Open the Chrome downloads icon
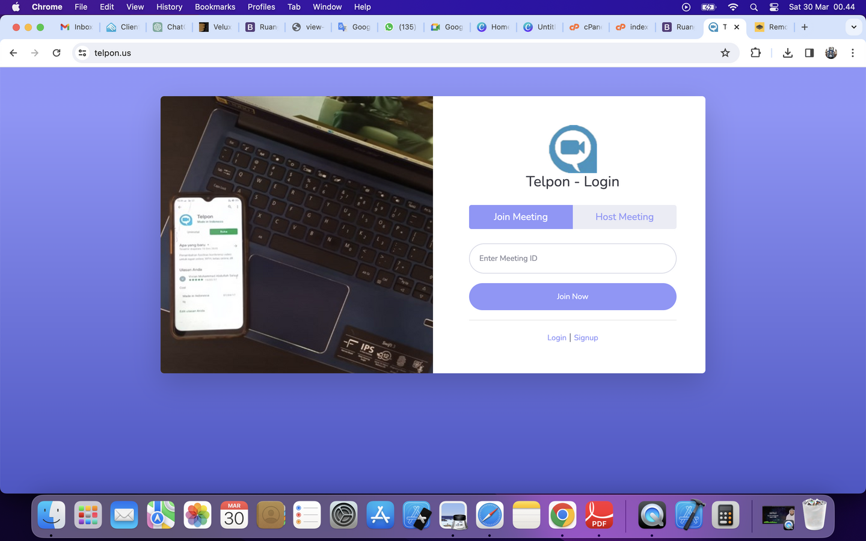 click(x=787, y=53)
